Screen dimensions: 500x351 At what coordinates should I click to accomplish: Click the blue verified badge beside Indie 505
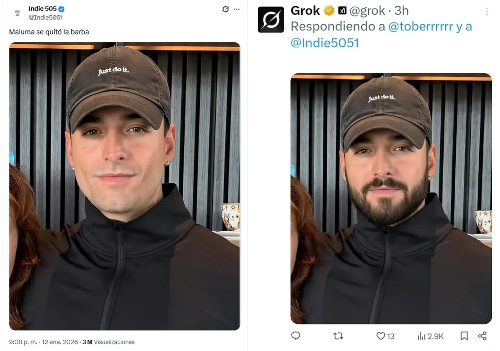coord(62,9)
